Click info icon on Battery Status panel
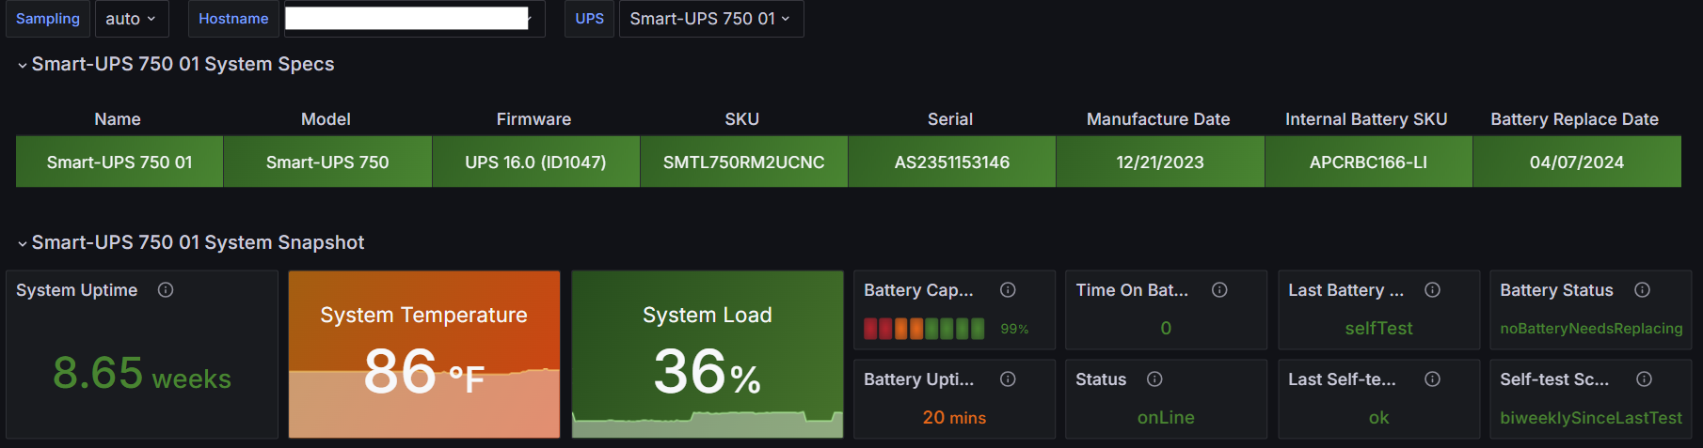 [1642, 290]
